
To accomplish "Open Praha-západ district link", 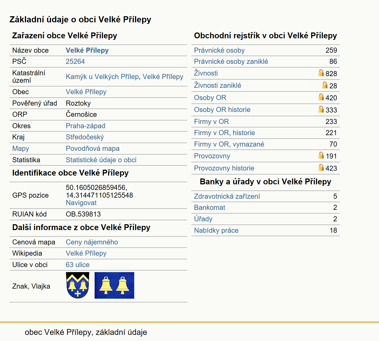I will [85, 126].
